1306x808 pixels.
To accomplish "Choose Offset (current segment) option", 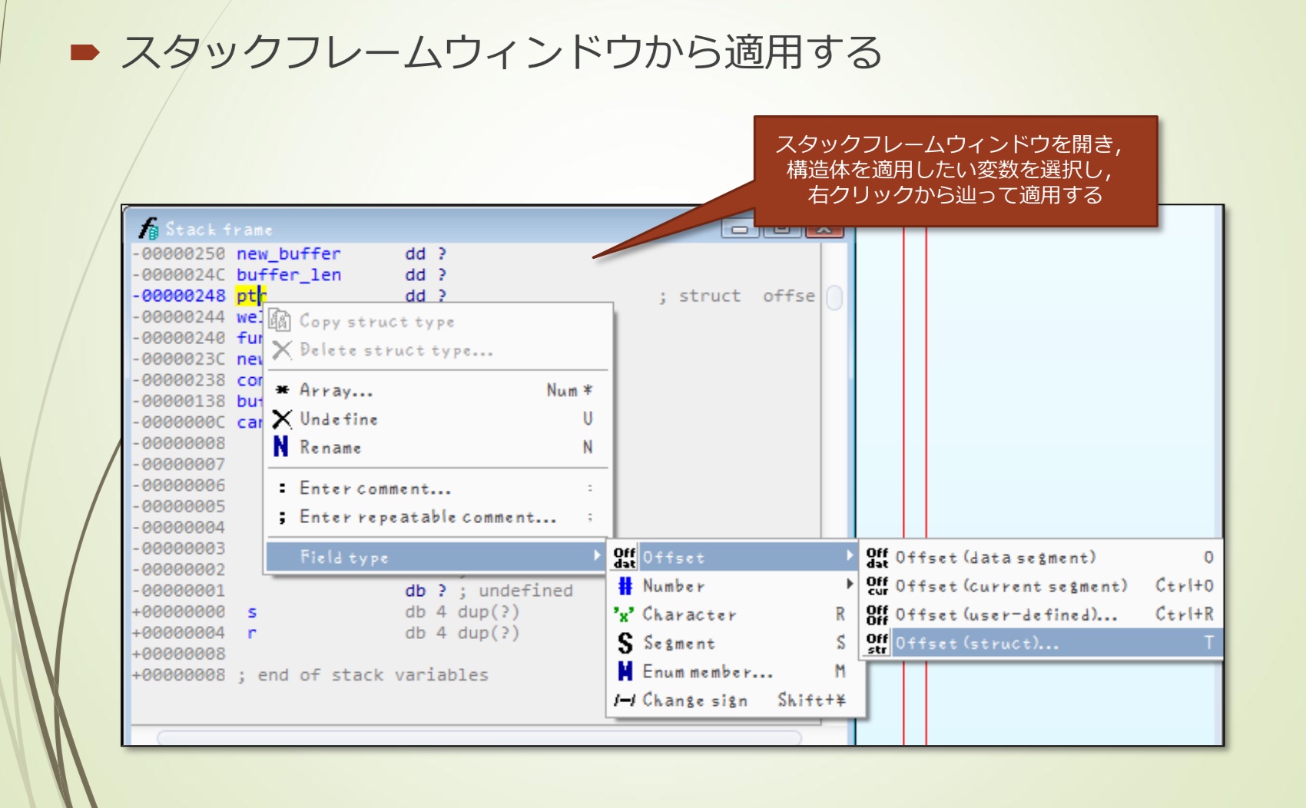I will 1041,586.
